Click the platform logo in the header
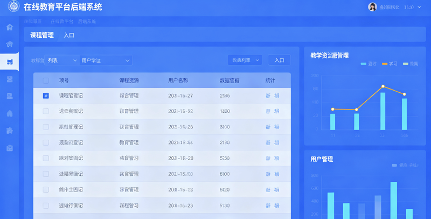The image size is (431, 219). click(11, 7)
